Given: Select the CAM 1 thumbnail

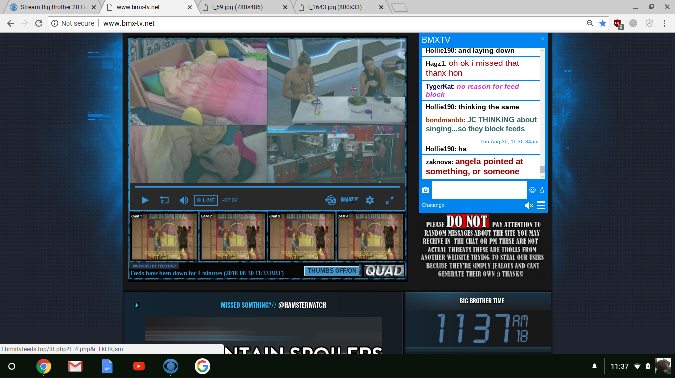Looking at the screenshot, I should (164, 237).
